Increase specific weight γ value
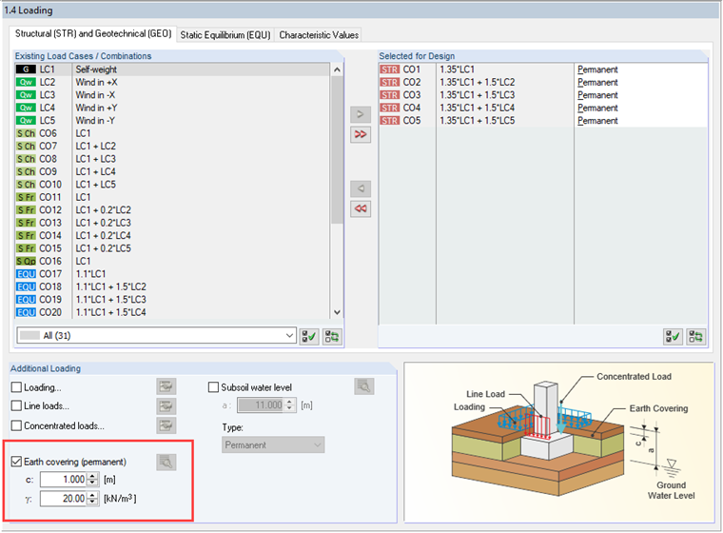Screen dimensions: 723x533 pyautogui.click(x=92, y=495)
